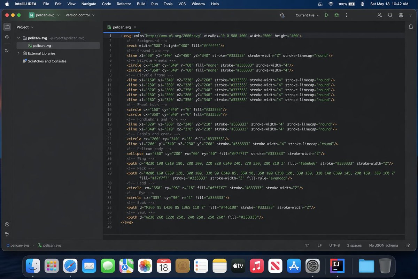Image resolution: width=418 pixels, height=279 pixels.
Task: Open the Project view selector dropdown
Action: [x=25, y=27]
